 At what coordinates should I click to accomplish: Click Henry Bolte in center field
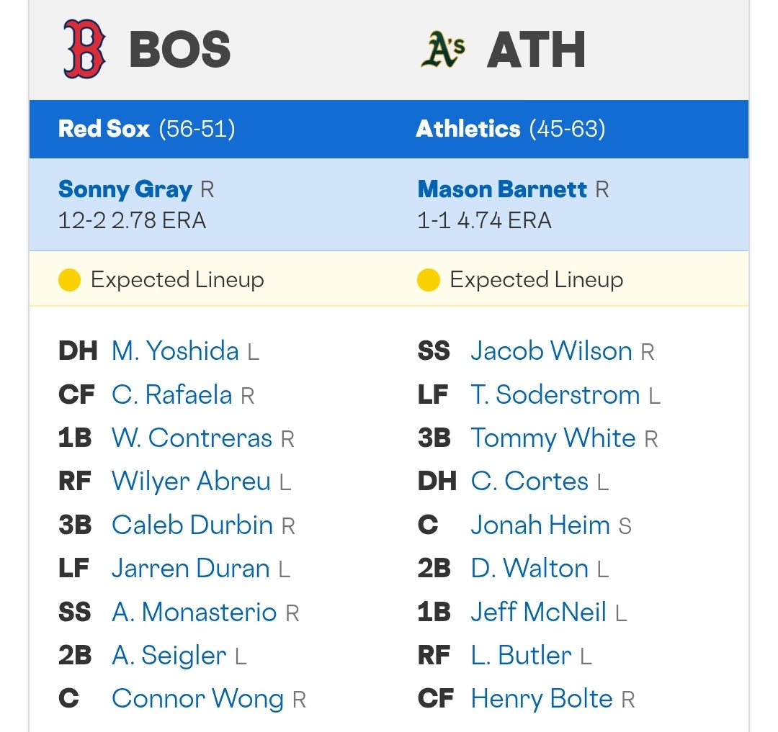(x=542, y=699)
